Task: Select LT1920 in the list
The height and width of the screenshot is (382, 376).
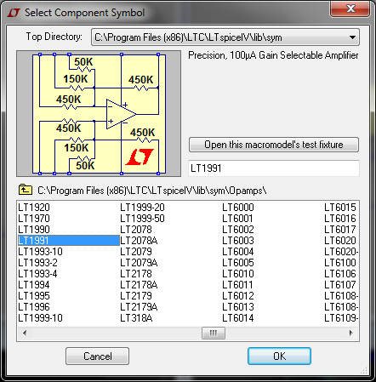Action: 34,208
